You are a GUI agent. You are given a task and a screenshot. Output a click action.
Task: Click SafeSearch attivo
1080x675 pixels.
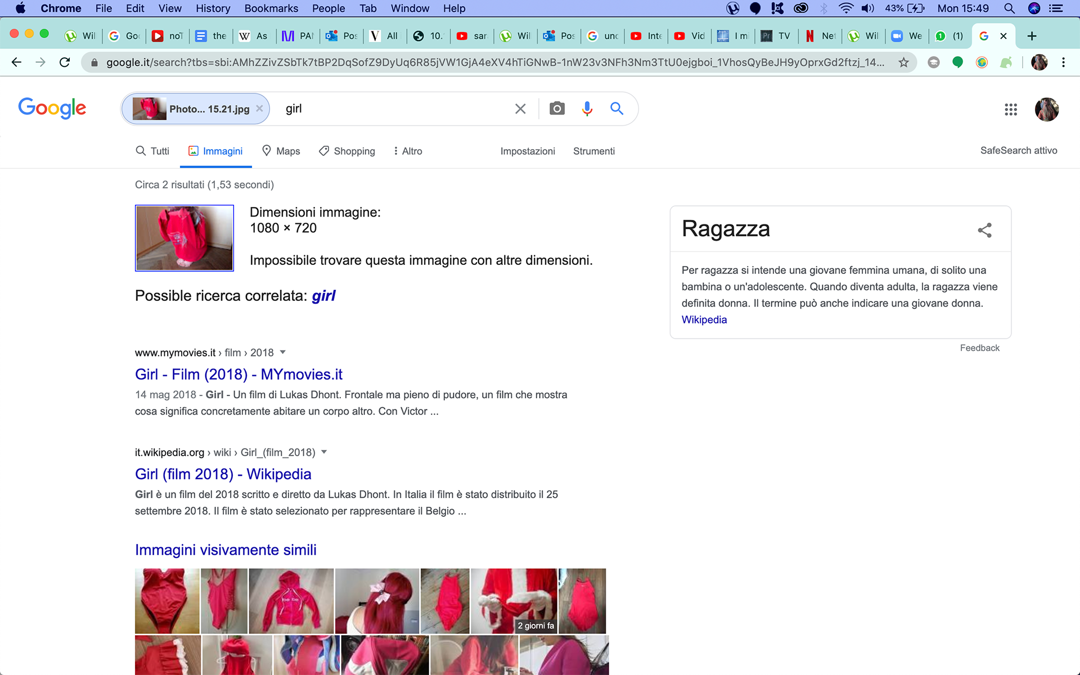pos(1019,150)
